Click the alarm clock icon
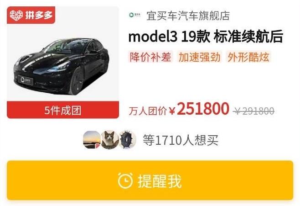 click(125, 180)
